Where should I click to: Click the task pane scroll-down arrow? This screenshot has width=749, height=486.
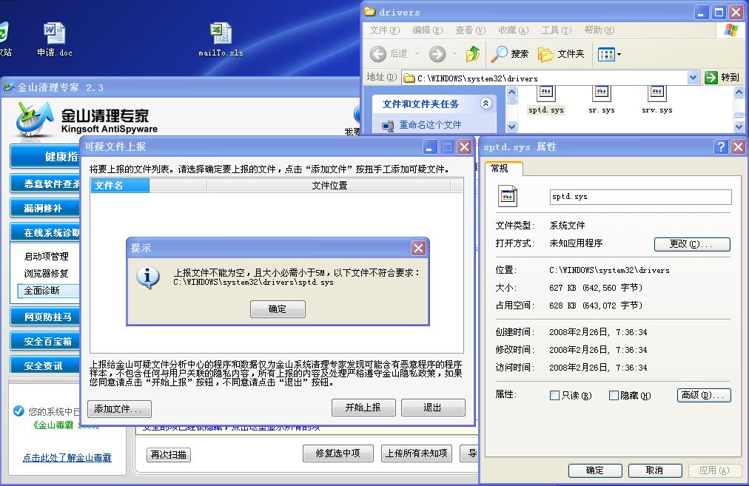point(511,126)
